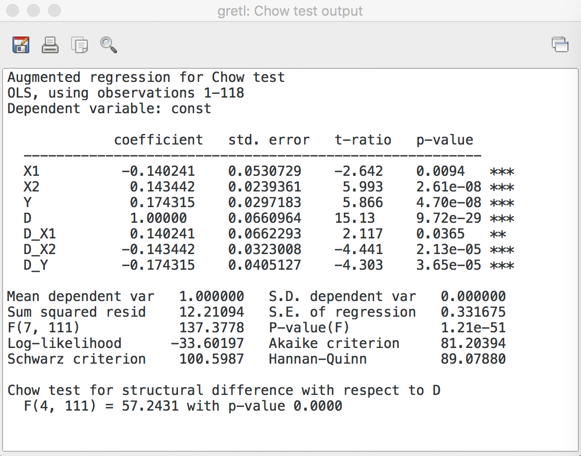Click Hannan-Quinn value 89.07880
Viewport: 581px width, 456px height.
point(473,359)
